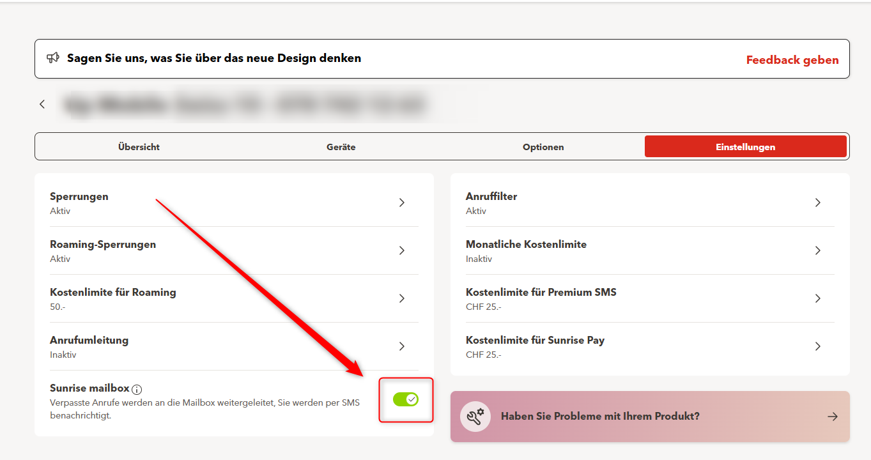This screenshot has width=871, height=460.
Task: Go back using the left chevron arrow
Action: (x=42, y=104)
